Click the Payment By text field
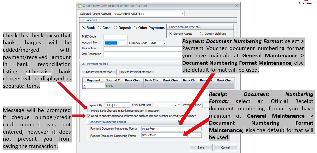The height and width of the screenshot is (153, 317). click(x=117, y=105)
